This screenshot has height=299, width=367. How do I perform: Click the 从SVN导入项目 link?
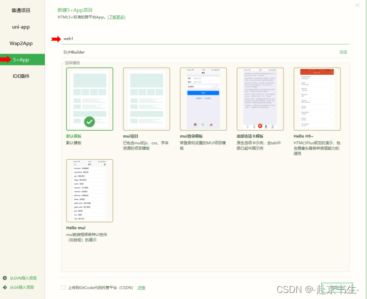(x=23, y=278)
